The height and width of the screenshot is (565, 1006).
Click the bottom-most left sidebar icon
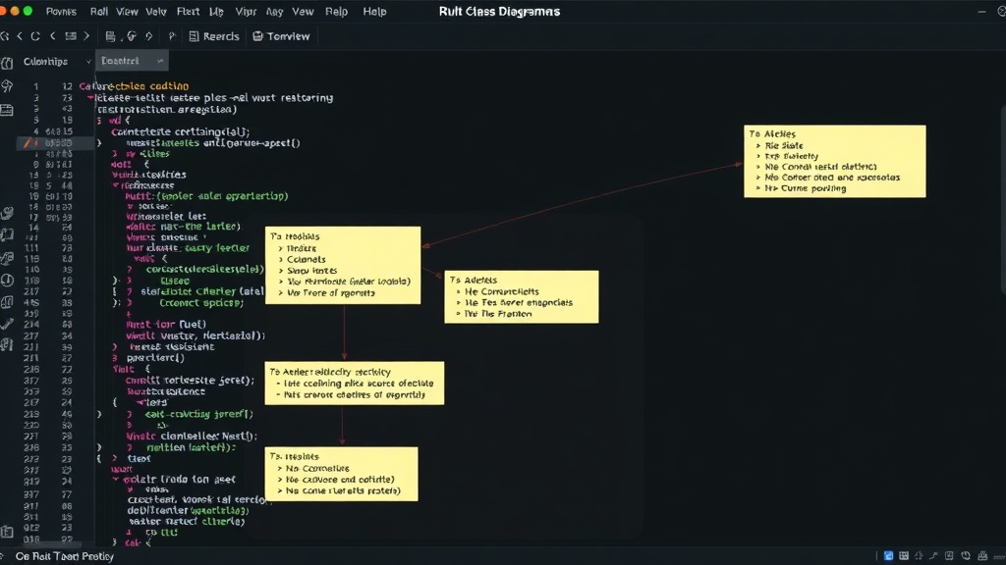pos(7,531)
